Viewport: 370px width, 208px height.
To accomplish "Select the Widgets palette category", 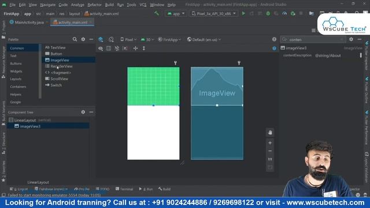I will (16, 71).
